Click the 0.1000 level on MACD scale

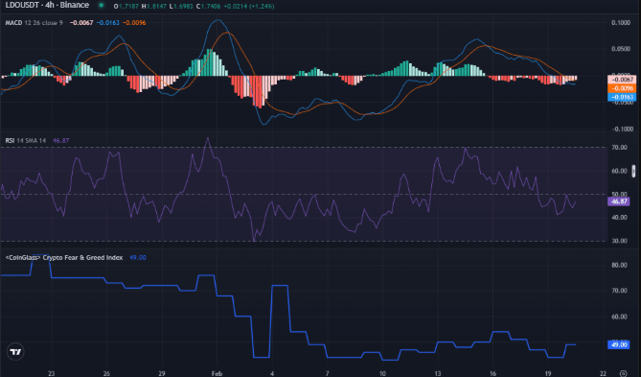[x=621, y=22]
